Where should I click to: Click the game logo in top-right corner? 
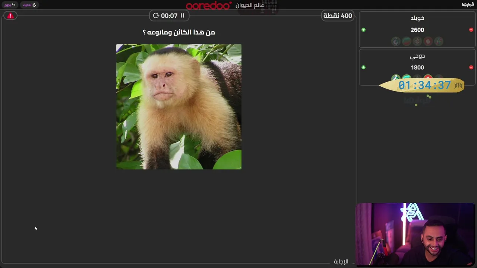click(x=468, y=4)
